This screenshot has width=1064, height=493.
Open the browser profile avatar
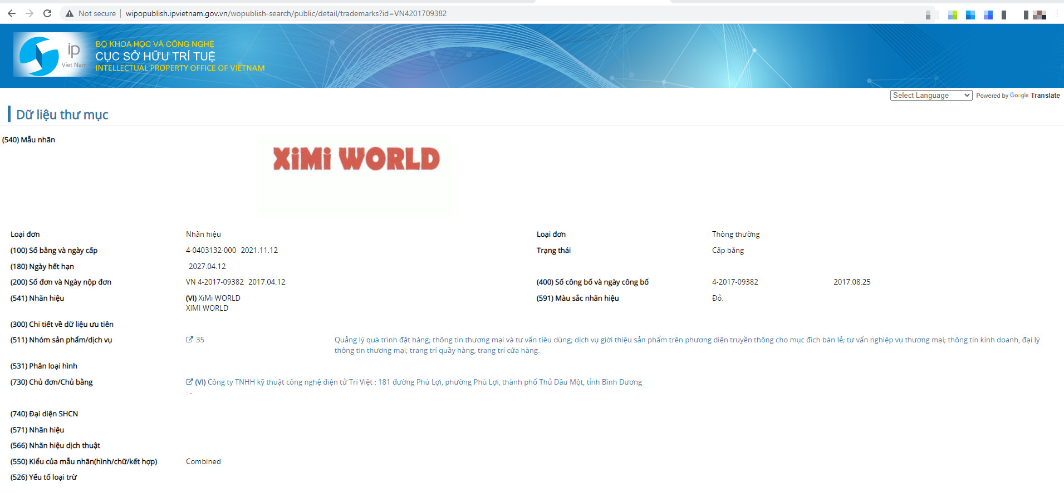click(x=1039, y=15)
